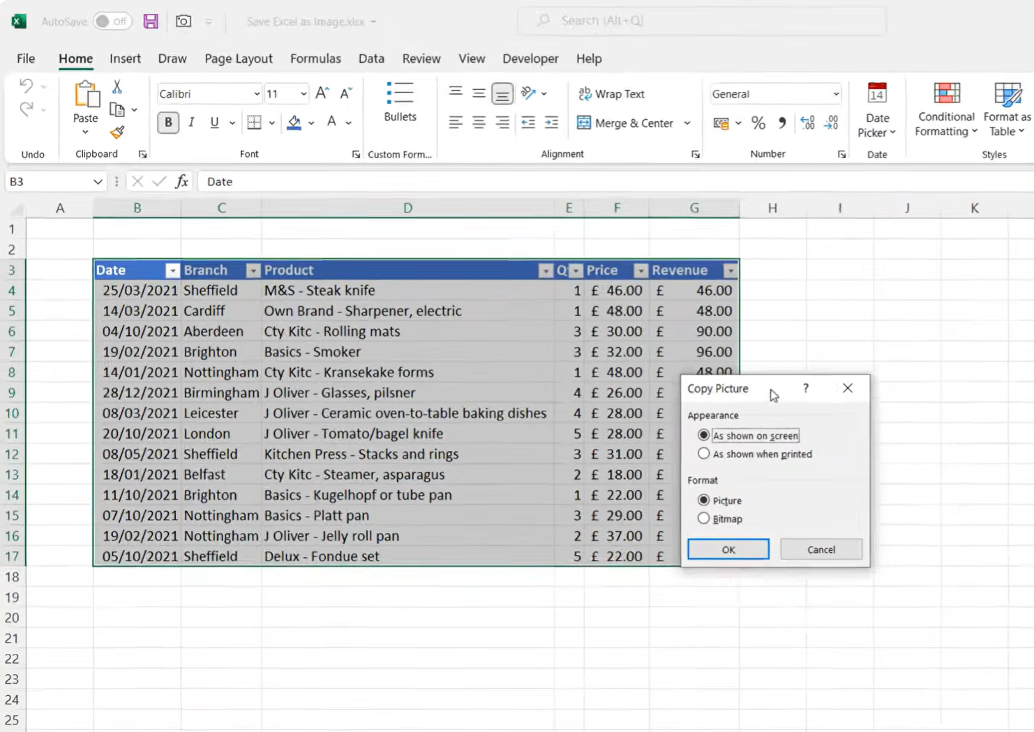The image size is (1034, 732).
Task: Click the camera icon in the Quick Access Toolbar
Action: coord(183,22)
